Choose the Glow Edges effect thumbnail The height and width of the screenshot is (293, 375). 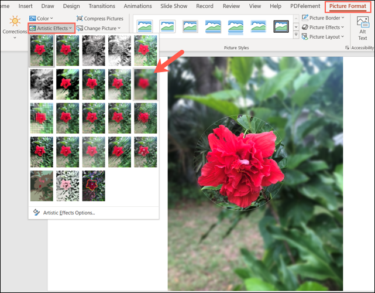[94, 182]
